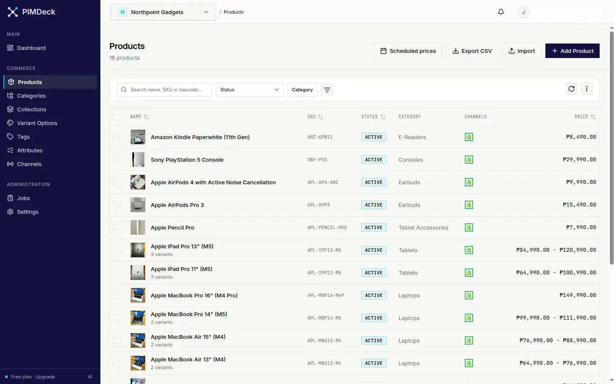Screen dimensions: 615x384
Task: Open the Category filter
Action: pyautogui.click(x=302, y=90)
